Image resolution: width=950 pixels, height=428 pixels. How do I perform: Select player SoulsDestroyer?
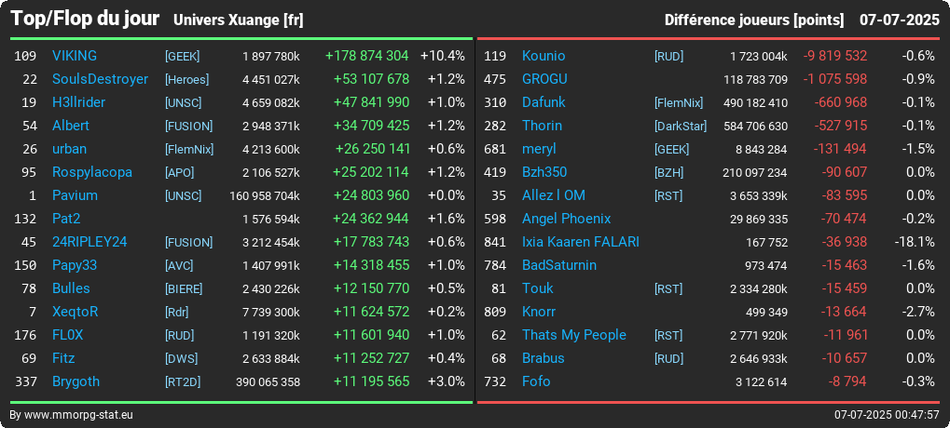100,79
